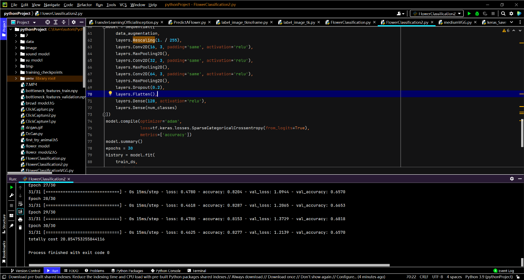Start debugging with the green bug icon

point(477,14)
